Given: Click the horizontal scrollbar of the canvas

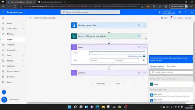Looking at the screenshot, I should pos(107,103).
